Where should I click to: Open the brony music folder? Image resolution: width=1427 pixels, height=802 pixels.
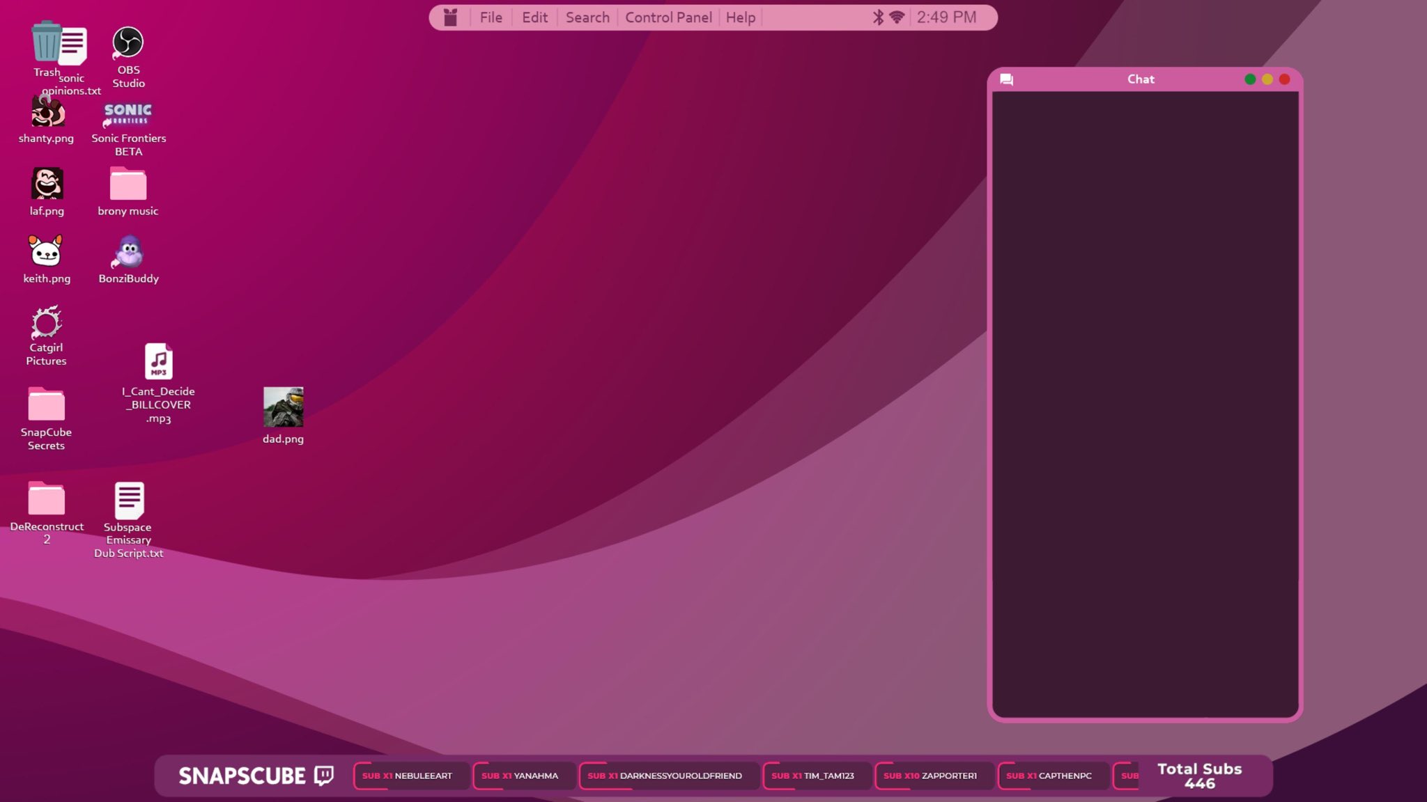click(x=128, y=184)
